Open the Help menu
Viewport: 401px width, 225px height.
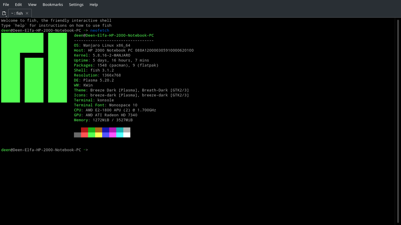(94, 4)
